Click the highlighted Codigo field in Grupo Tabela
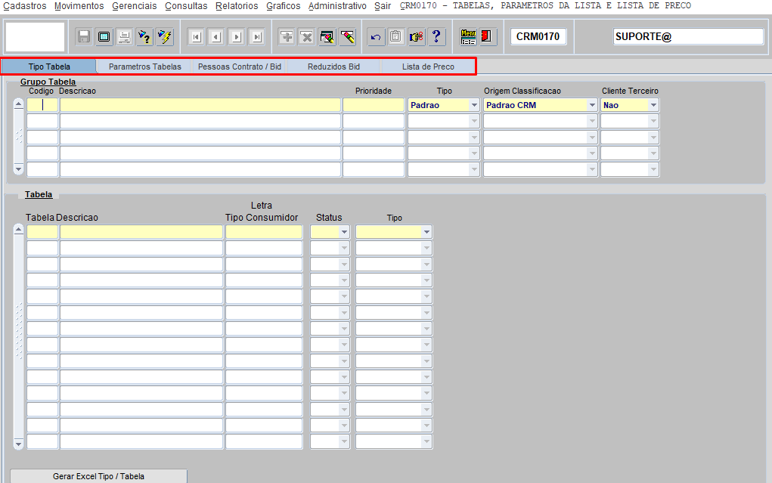772x483 pixels. (42, 105)
